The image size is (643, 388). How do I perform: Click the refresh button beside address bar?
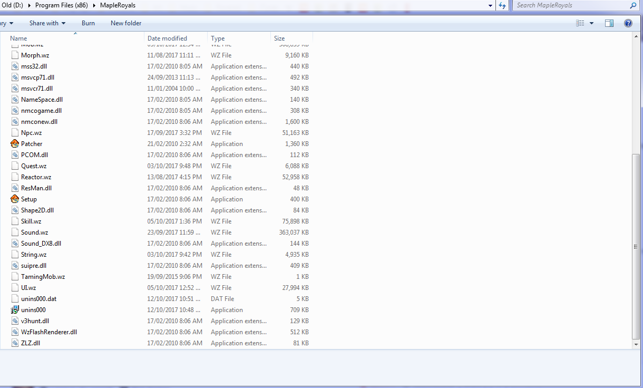coord(502,5)
